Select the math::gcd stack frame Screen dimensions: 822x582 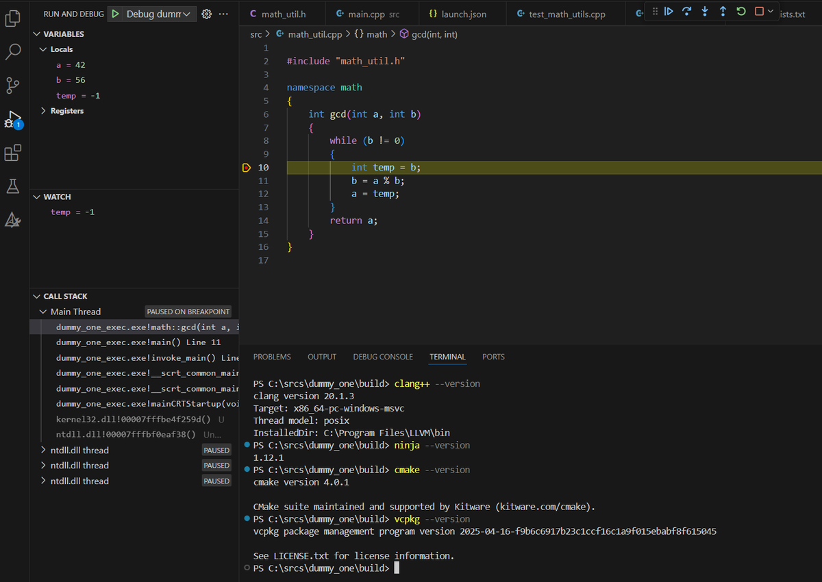(134, 327)
